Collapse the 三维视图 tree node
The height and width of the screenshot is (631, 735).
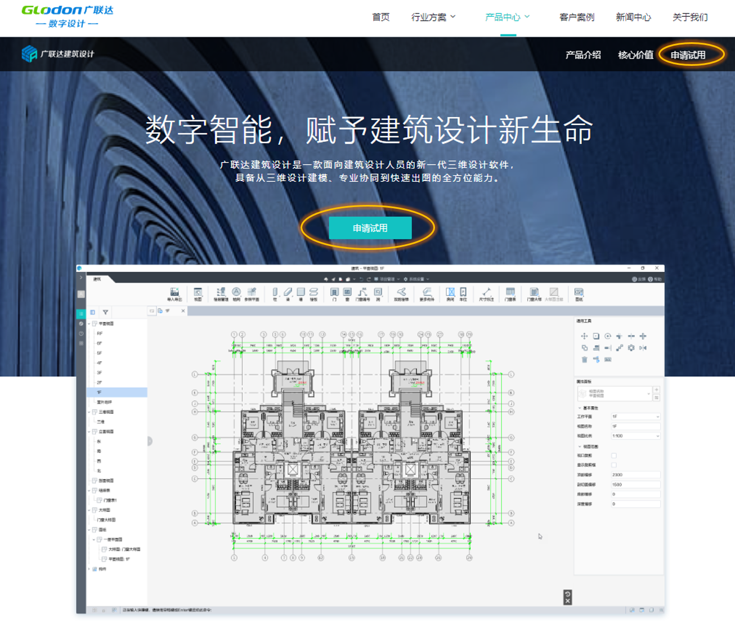89,412
